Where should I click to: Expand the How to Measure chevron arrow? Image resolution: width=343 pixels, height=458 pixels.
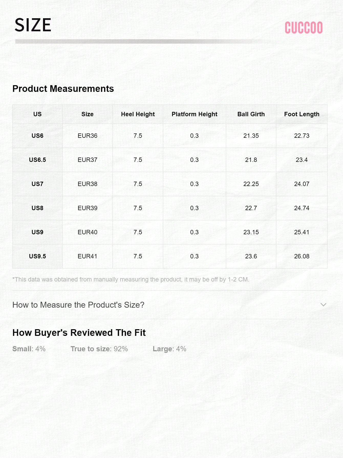coord(323,305)
